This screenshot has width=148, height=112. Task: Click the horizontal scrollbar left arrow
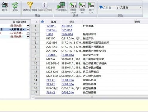tap(33, 97)
